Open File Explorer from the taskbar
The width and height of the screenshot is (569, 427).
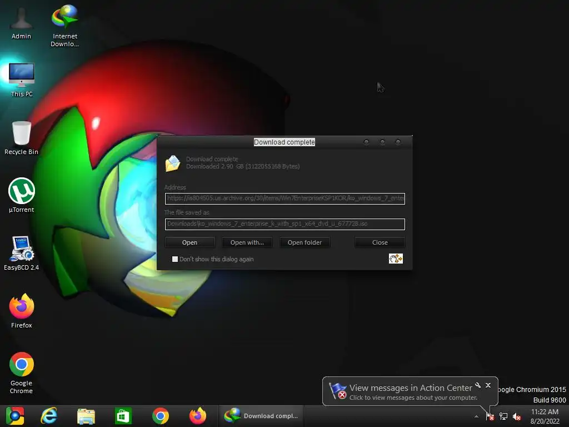[86, 416]
